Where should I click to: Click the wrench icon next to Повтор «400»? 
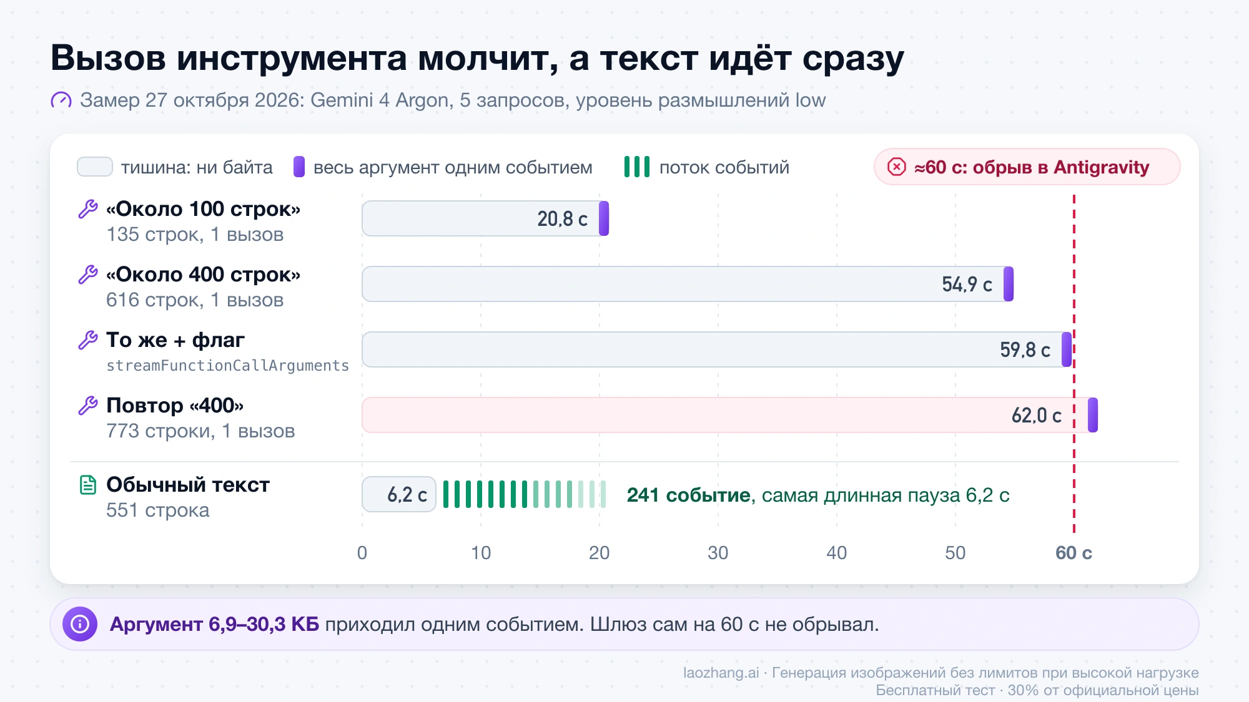88,406
